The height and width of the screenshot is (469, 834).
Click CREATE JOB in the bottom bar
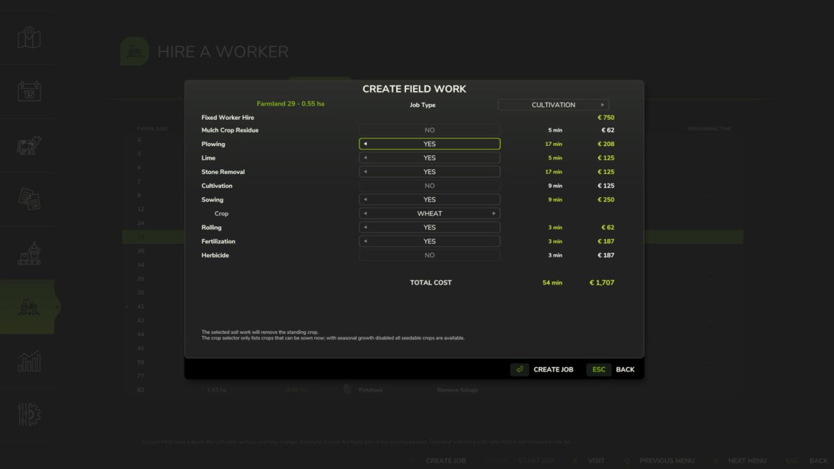click(x=446, y=461)
